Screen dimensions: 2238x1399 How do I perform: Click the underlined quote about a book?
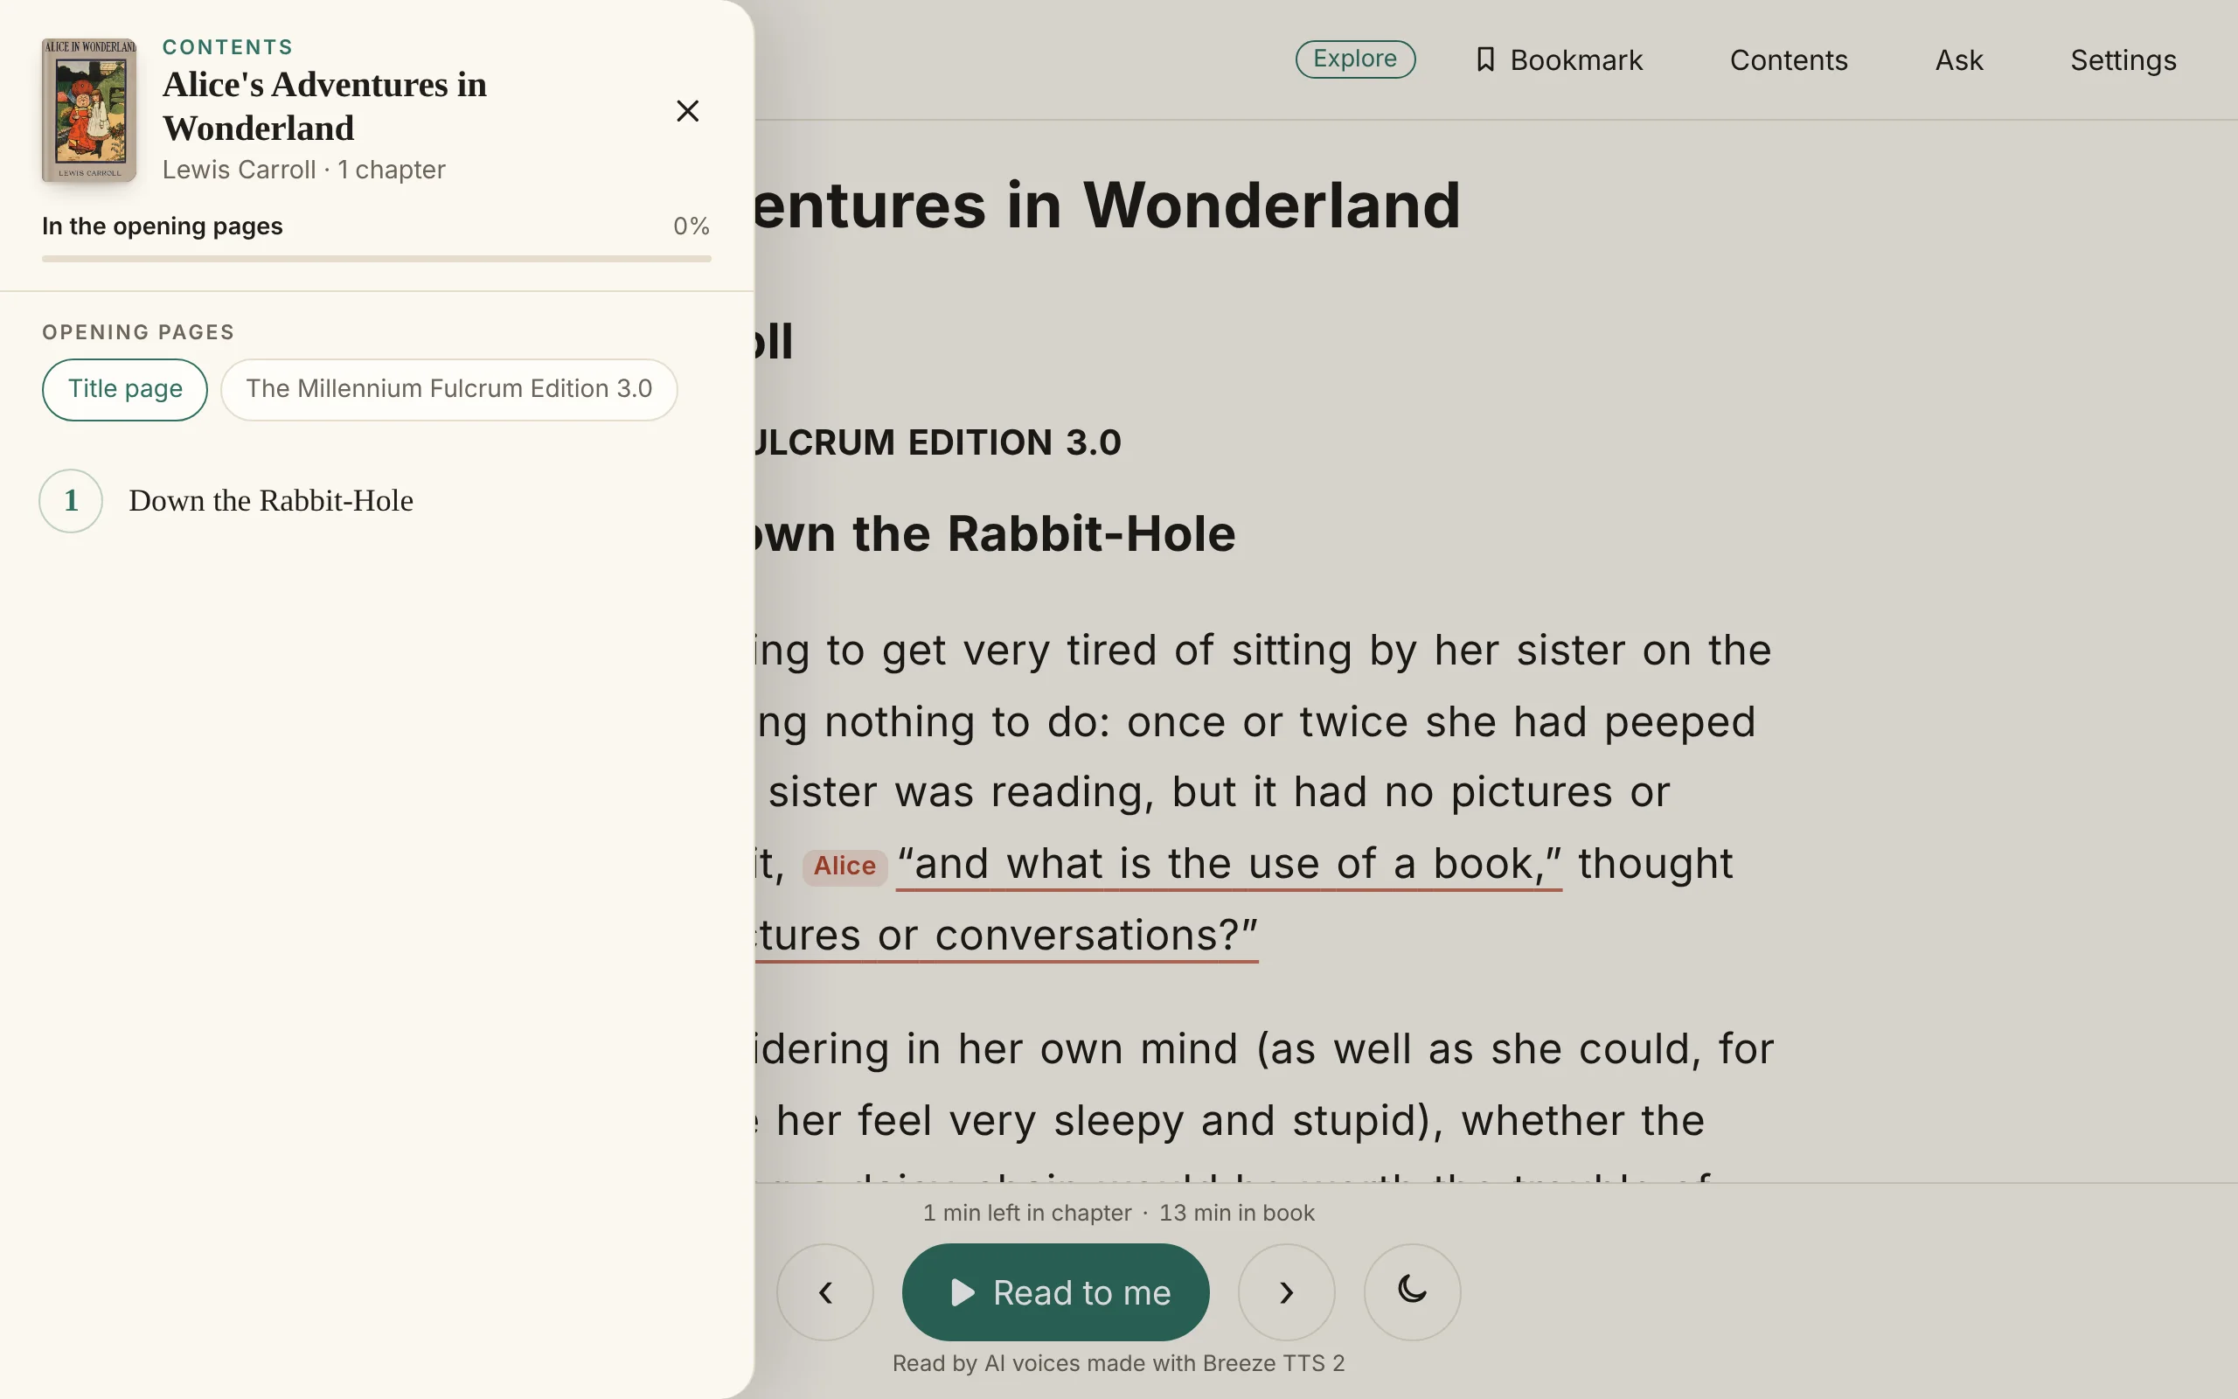click(x=1229, y=865)
